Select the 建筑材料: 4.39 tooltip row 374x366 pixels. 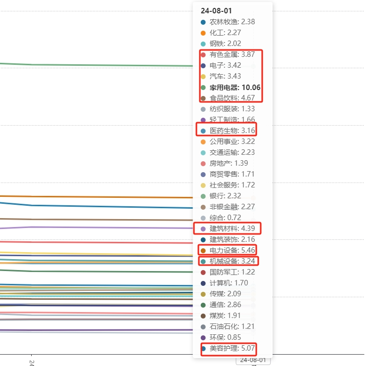[228, 229]
